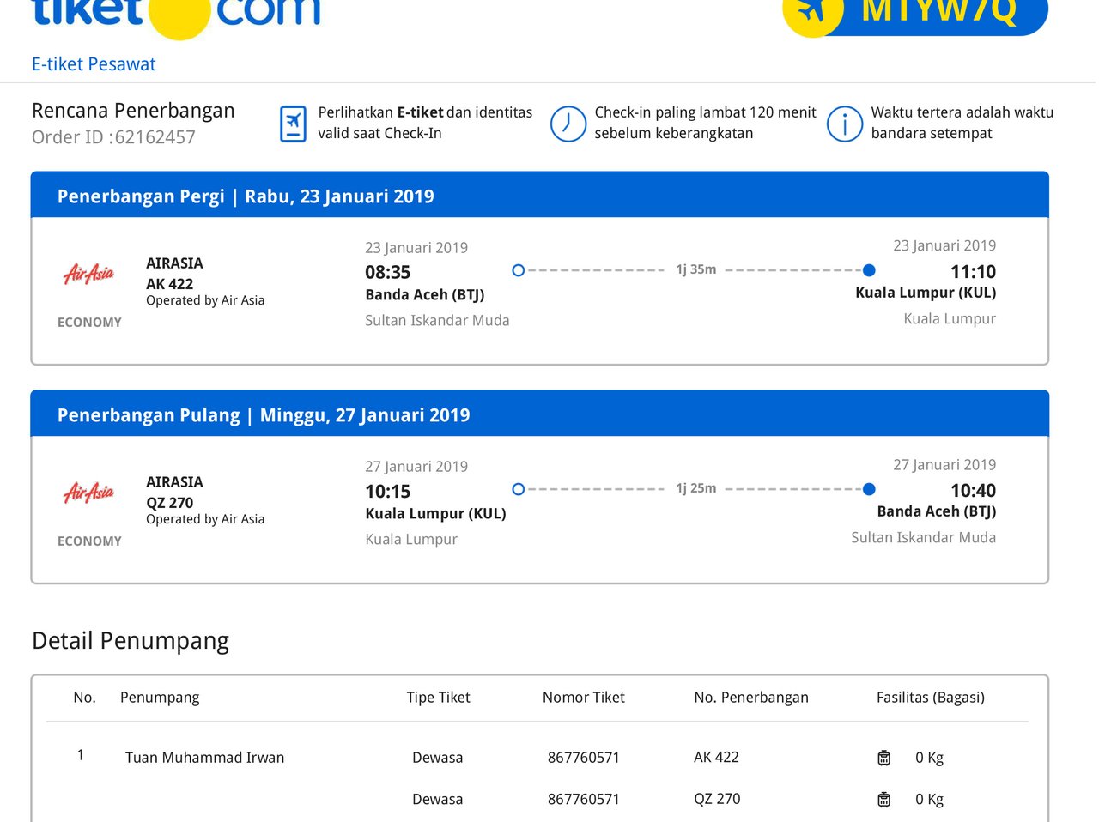
Task: Click 'Banda Aceh (BTJ)' in return flight
Action: click(x=937, y=511)
